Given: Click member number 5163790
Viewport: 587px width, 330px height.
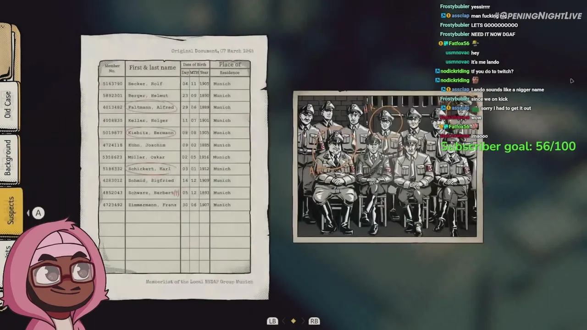Looking at the screenshot, I should (x=112, y=84).
